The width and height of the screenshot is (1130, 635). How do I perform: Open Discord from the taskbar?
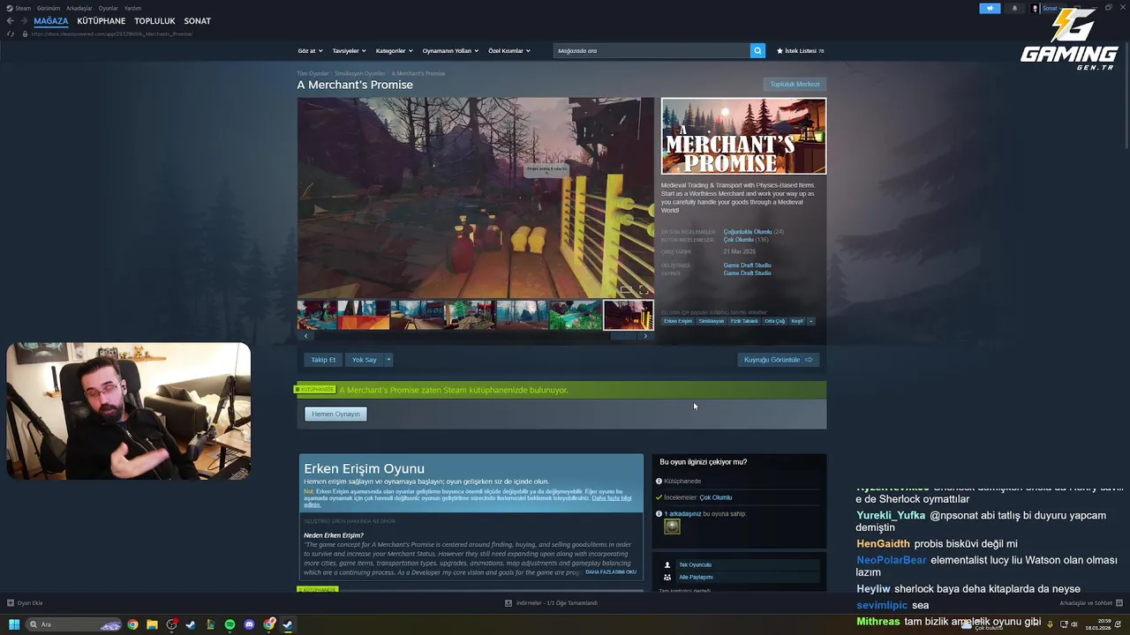(x=249, y=624)
